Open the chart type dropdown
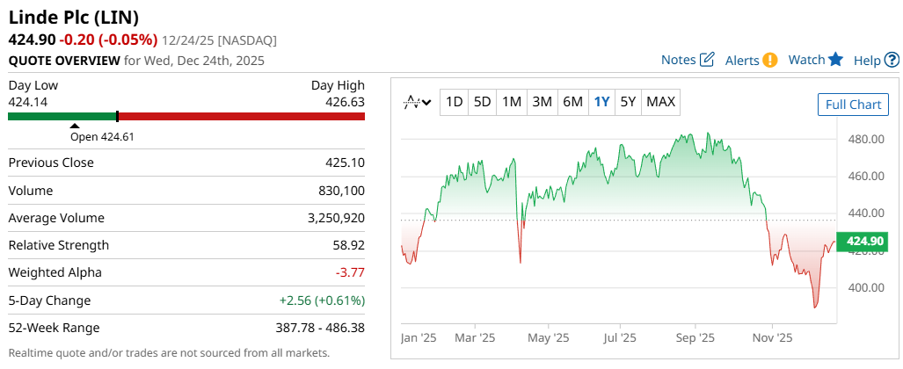The image size is (903, 369). pyautogui.click(x=417, y=102)
